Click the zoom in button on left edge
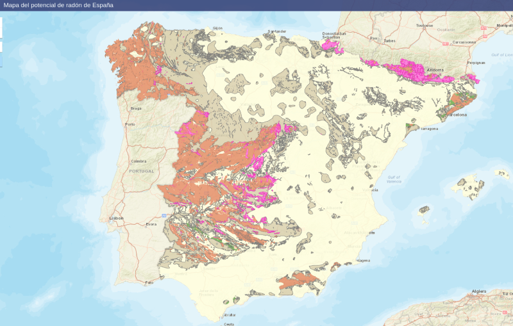 pyautogui.click(x=1, y=22)
